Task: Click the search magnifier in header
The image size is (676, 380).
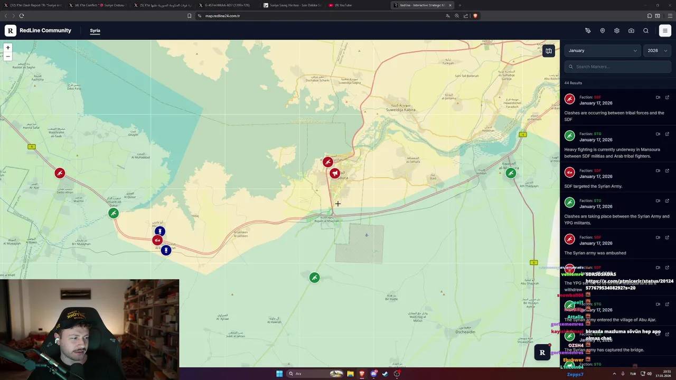Action: pyautogui.click(x=646, y=31)
